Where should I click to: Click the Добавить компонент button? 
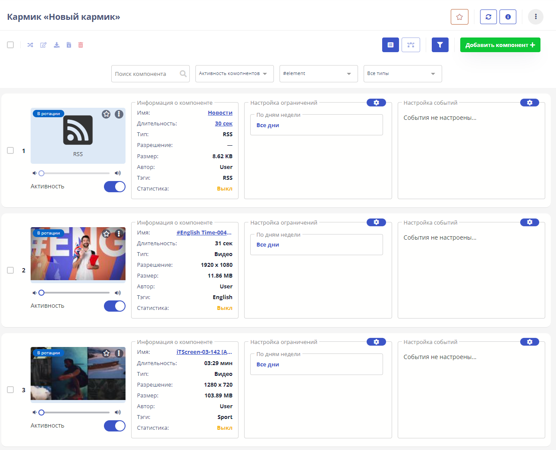tap(500, 45)
